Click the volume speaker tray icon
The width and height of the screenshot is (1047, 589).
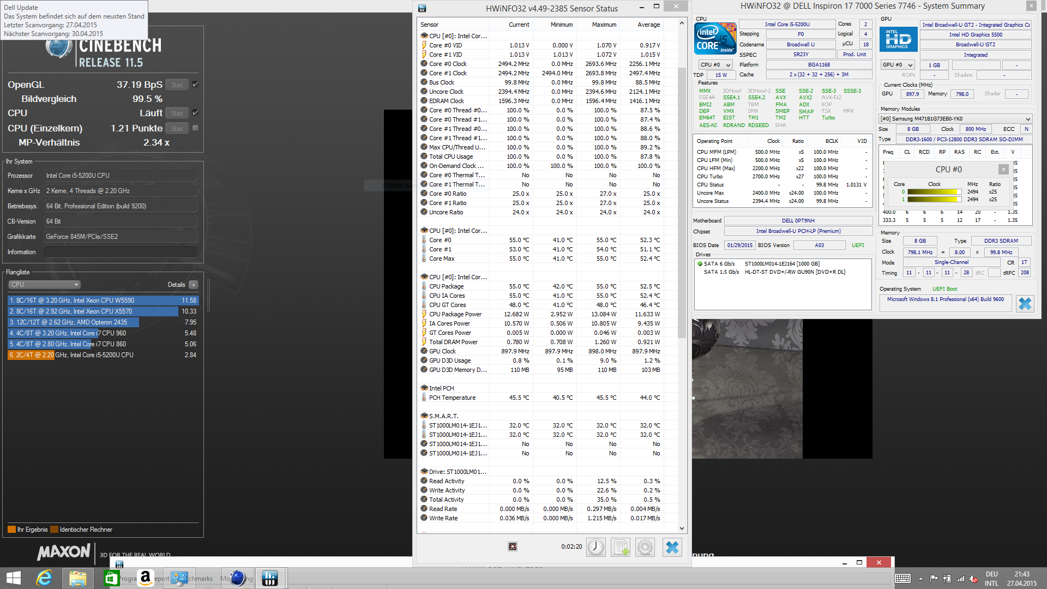pos(974,579)
